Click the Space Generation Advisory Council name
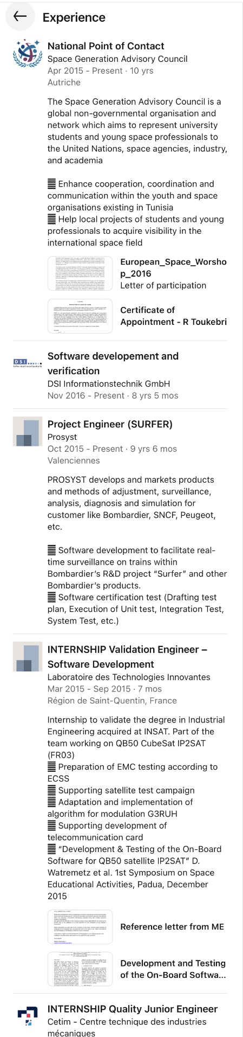This screenshot has height=1037, width=243. [117, 59]
